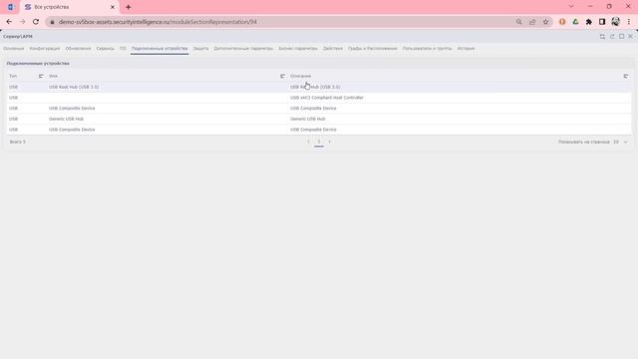Screen dimensions: 638x359
Task: Click the blue app icon left of the tabs
Action: click(x=11, y=7)
